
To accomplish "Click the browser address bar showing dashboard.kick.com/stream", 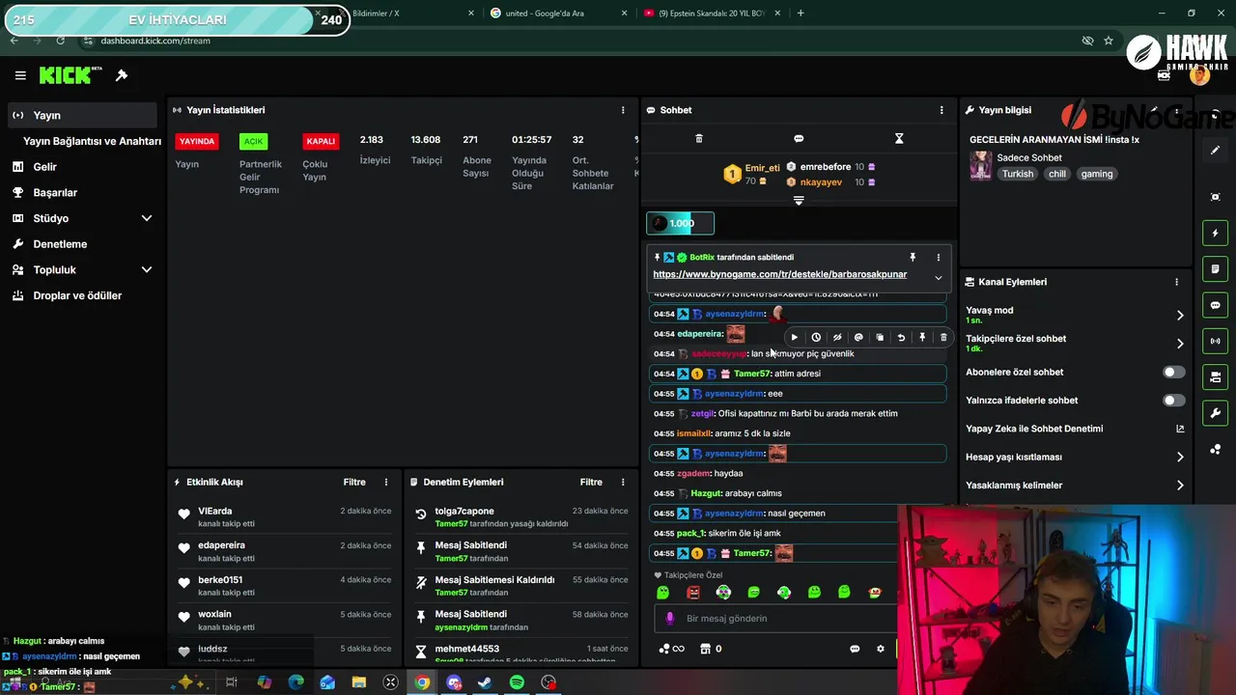I will pyautogui.click(x=154, y=41).
